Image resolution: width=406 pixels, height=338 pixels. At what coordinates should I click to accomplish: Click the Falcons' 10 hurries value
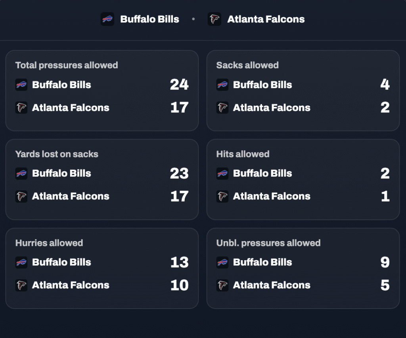point(179,285)
